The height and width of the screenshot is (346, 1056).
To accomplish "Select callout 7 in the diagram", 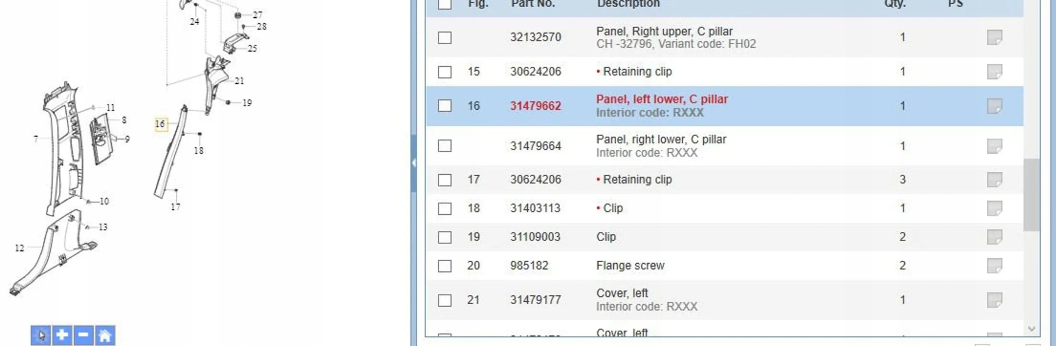I will tap(36, 138).
